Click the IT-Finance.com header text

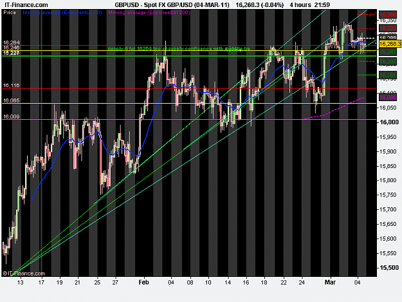[26, 5]
